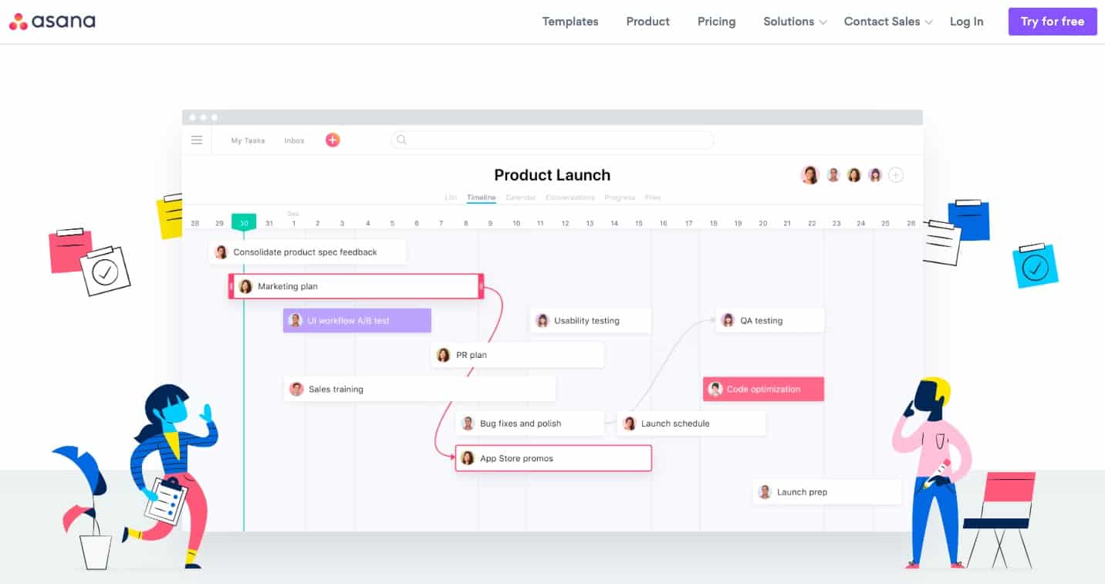The image size is (1105, 584).
Task: Click the left handle of Marketing plan
Action: coord(231,286)
